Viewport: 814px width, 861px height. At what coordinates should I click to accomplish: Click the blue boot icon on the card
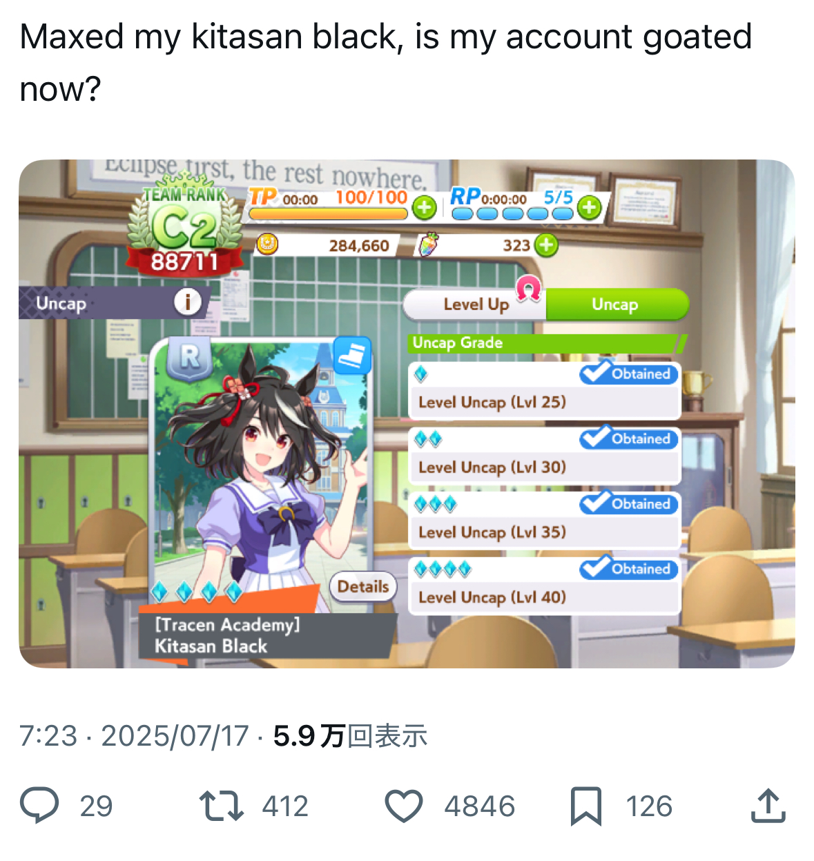pos(352,356)
